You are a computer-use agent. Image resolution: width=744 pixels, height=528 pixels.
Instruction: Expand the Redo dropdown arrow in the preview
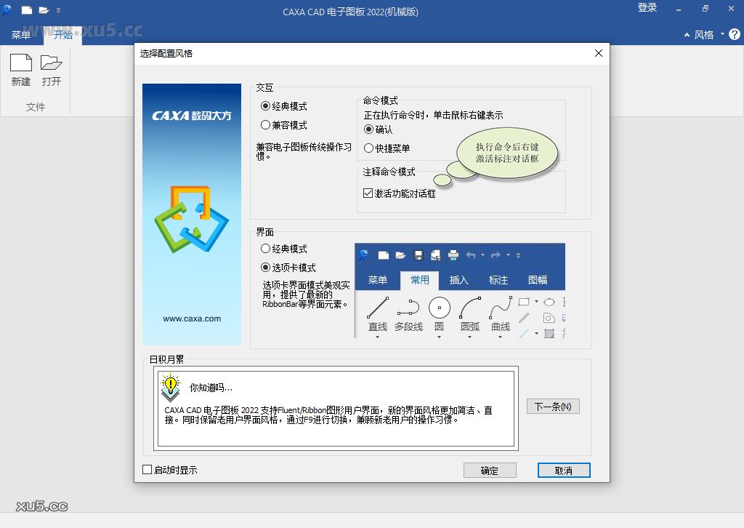point(508,255)
